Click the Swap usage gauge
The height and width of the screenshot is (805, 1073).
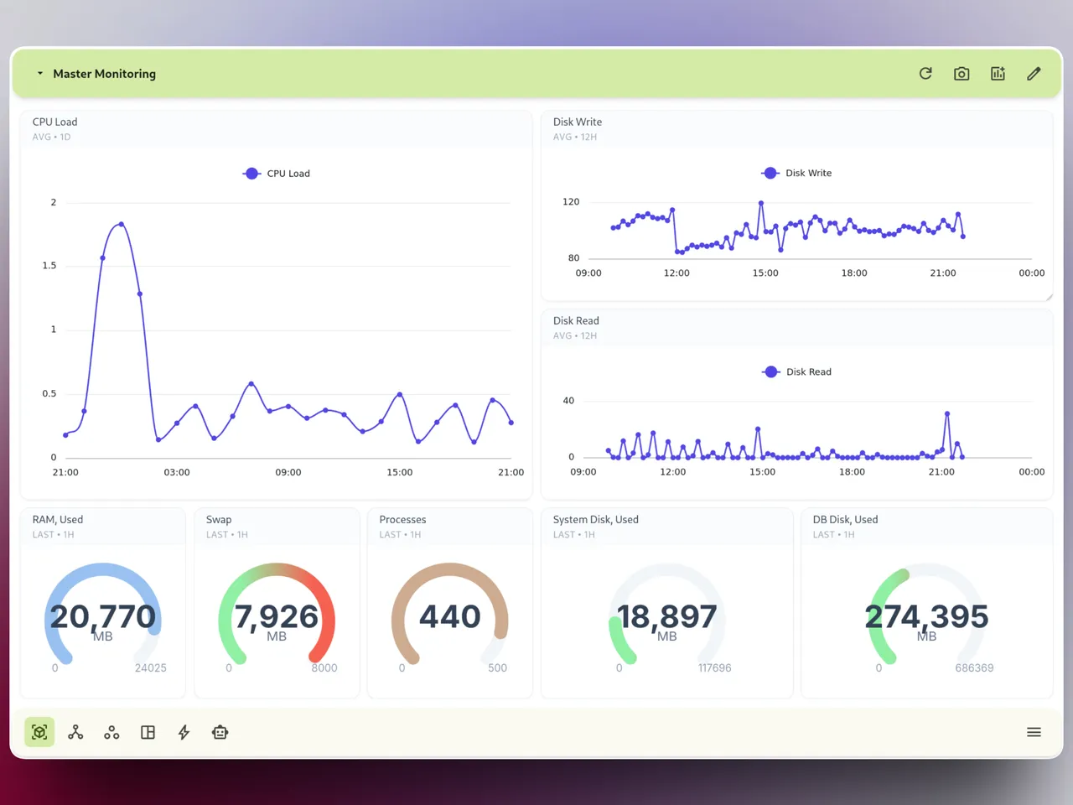277,618
